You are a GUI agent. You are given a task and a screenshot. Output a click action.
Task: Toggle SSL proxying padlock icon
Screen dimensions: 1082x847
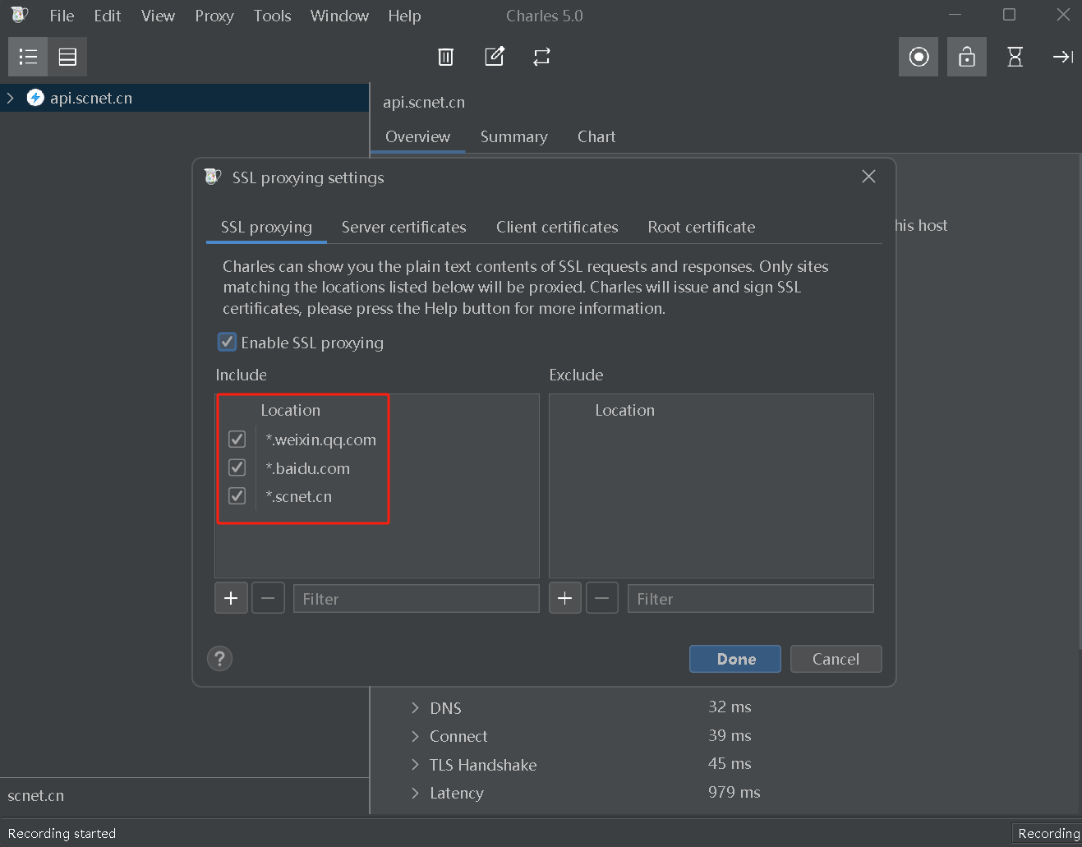[967, 57]
